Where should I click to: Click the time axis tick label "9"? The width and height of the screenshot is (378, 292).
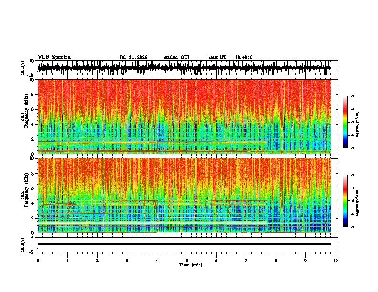point(305,261)
